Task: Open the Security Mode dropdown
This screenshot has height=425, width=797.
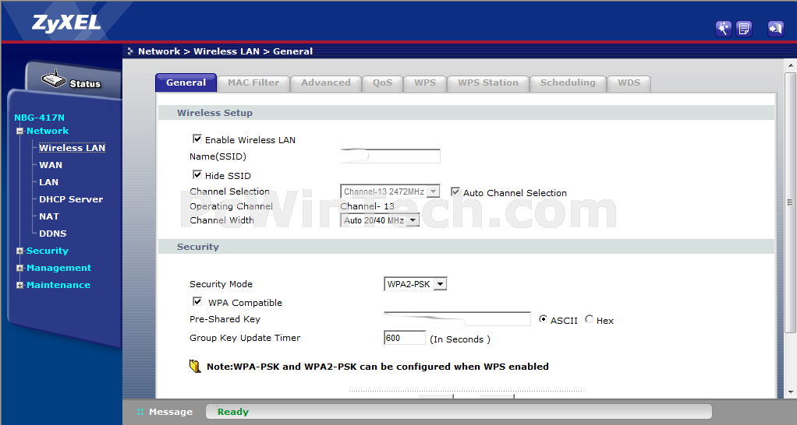Action: coord(416,284)
